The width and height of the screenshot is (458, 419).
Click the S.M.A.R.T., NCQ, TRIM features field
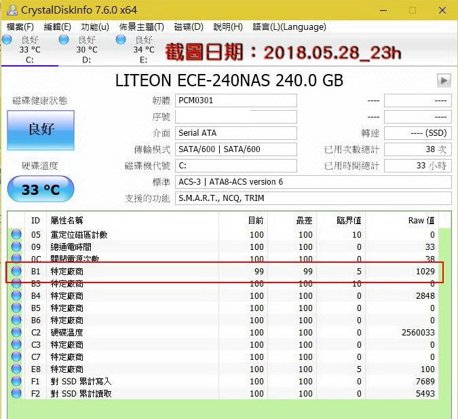point(313,198)
